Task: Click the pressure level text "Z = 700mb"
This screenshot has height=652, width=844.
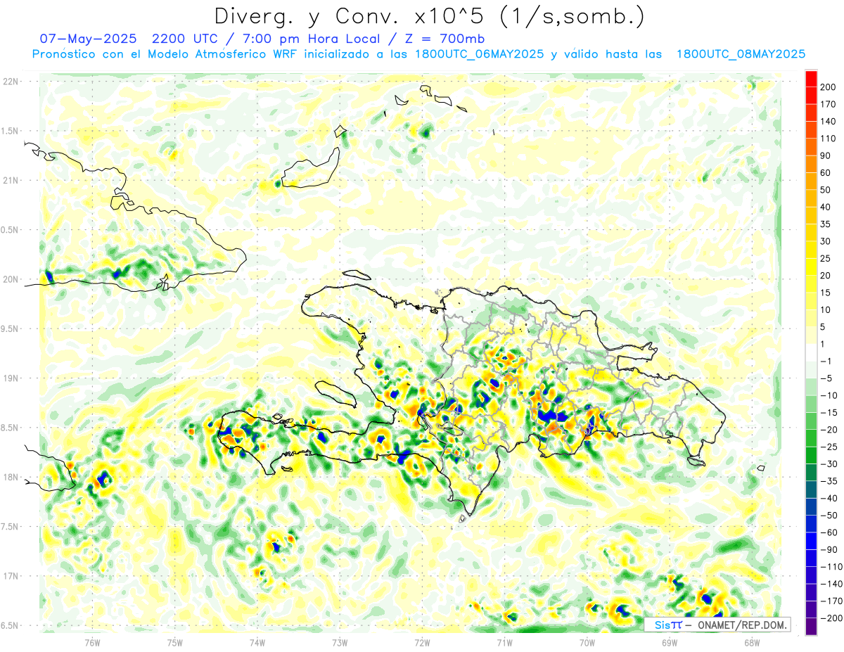Action: point(446,38)
